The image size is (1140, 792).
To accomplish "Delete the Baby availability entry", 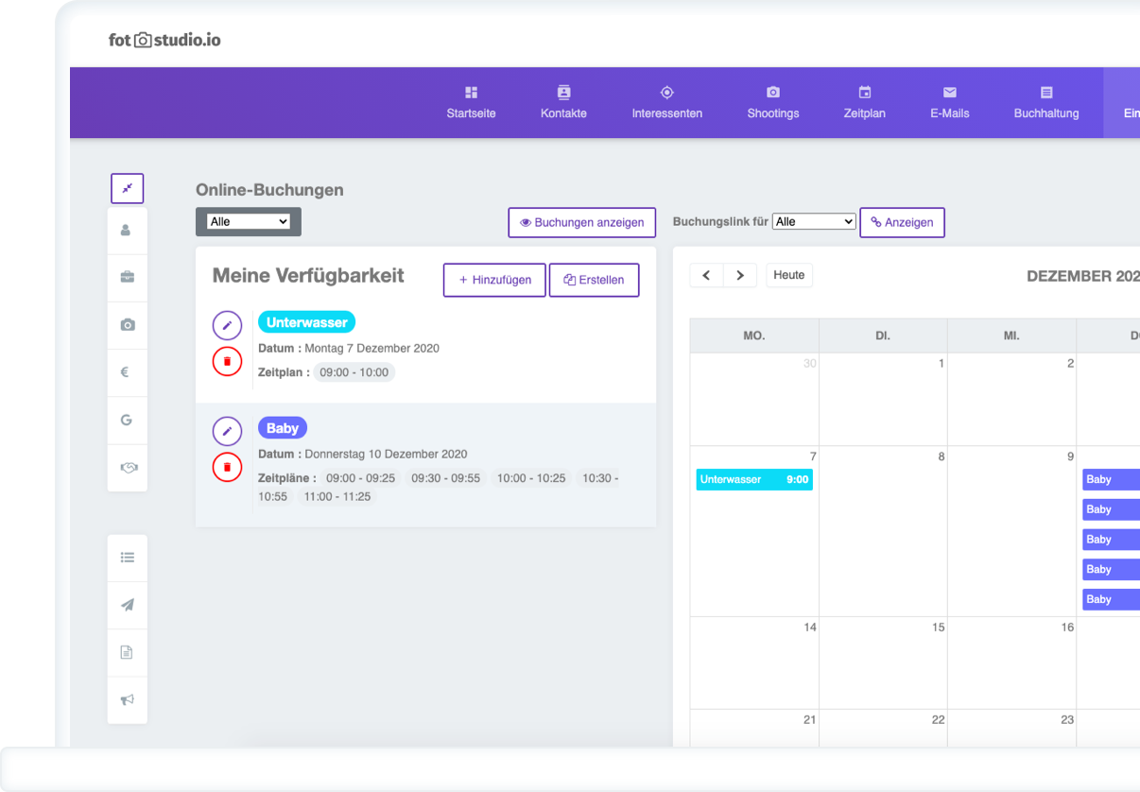I will [227, 467].
